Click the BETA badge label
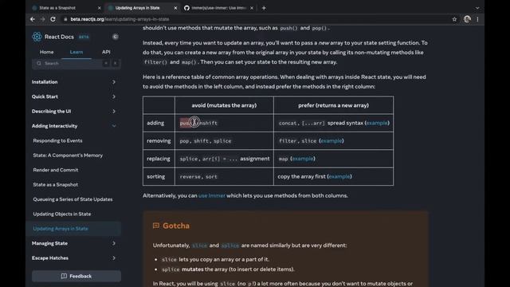This screenshot has height=287, width=510. click(x=84, y=37)
